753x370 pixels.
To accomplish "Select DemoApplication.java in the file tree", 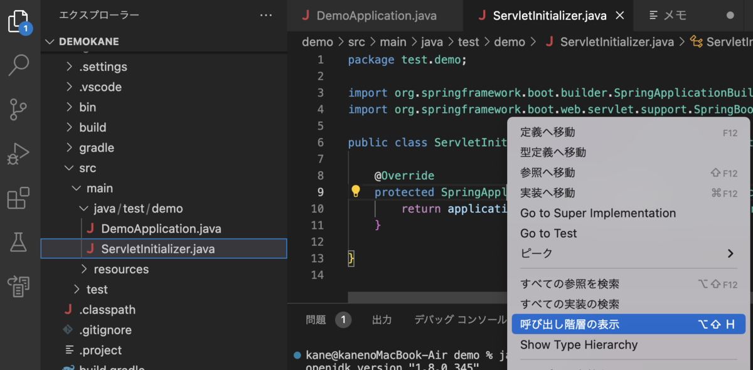I will click(161, 228).
